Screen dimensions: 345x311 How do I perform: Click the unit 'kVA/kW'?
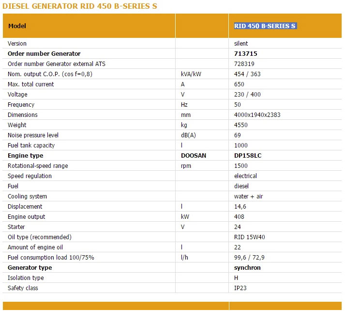pos(191,74)
